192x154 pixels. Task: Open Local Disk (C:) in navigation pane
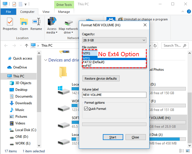tap(23, 130)
